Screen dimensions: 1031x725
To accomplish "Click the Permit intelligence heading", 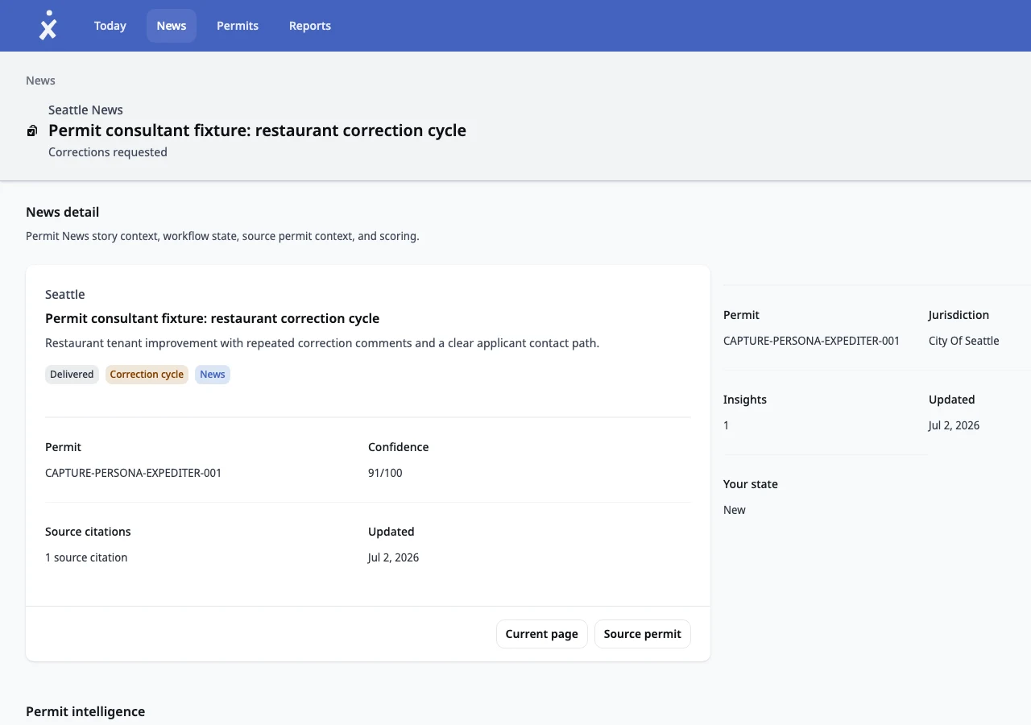I will click(x=85, y=711).
